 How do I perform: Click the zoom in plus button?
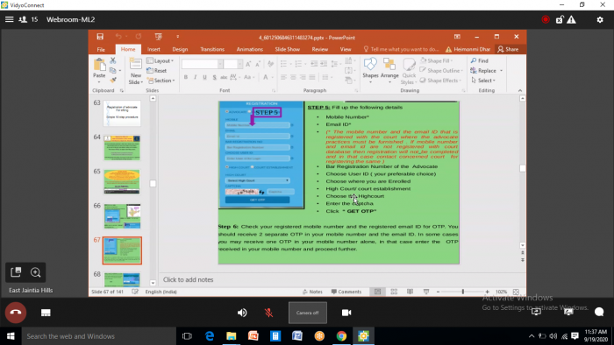[x=487, y=292]
